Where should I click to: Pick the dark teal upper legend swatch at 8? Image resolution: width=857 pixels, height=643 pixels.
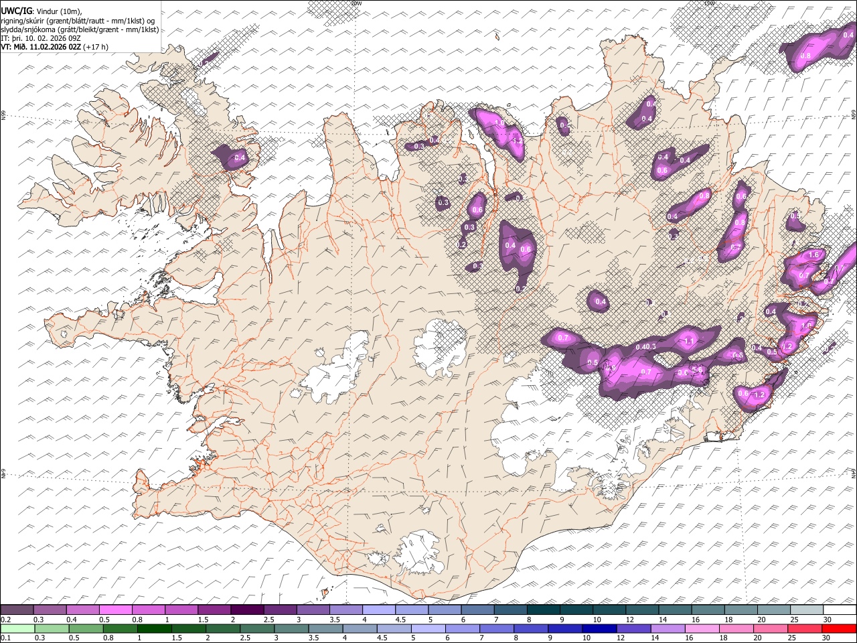pyautogui.click(x=543, y=610)
